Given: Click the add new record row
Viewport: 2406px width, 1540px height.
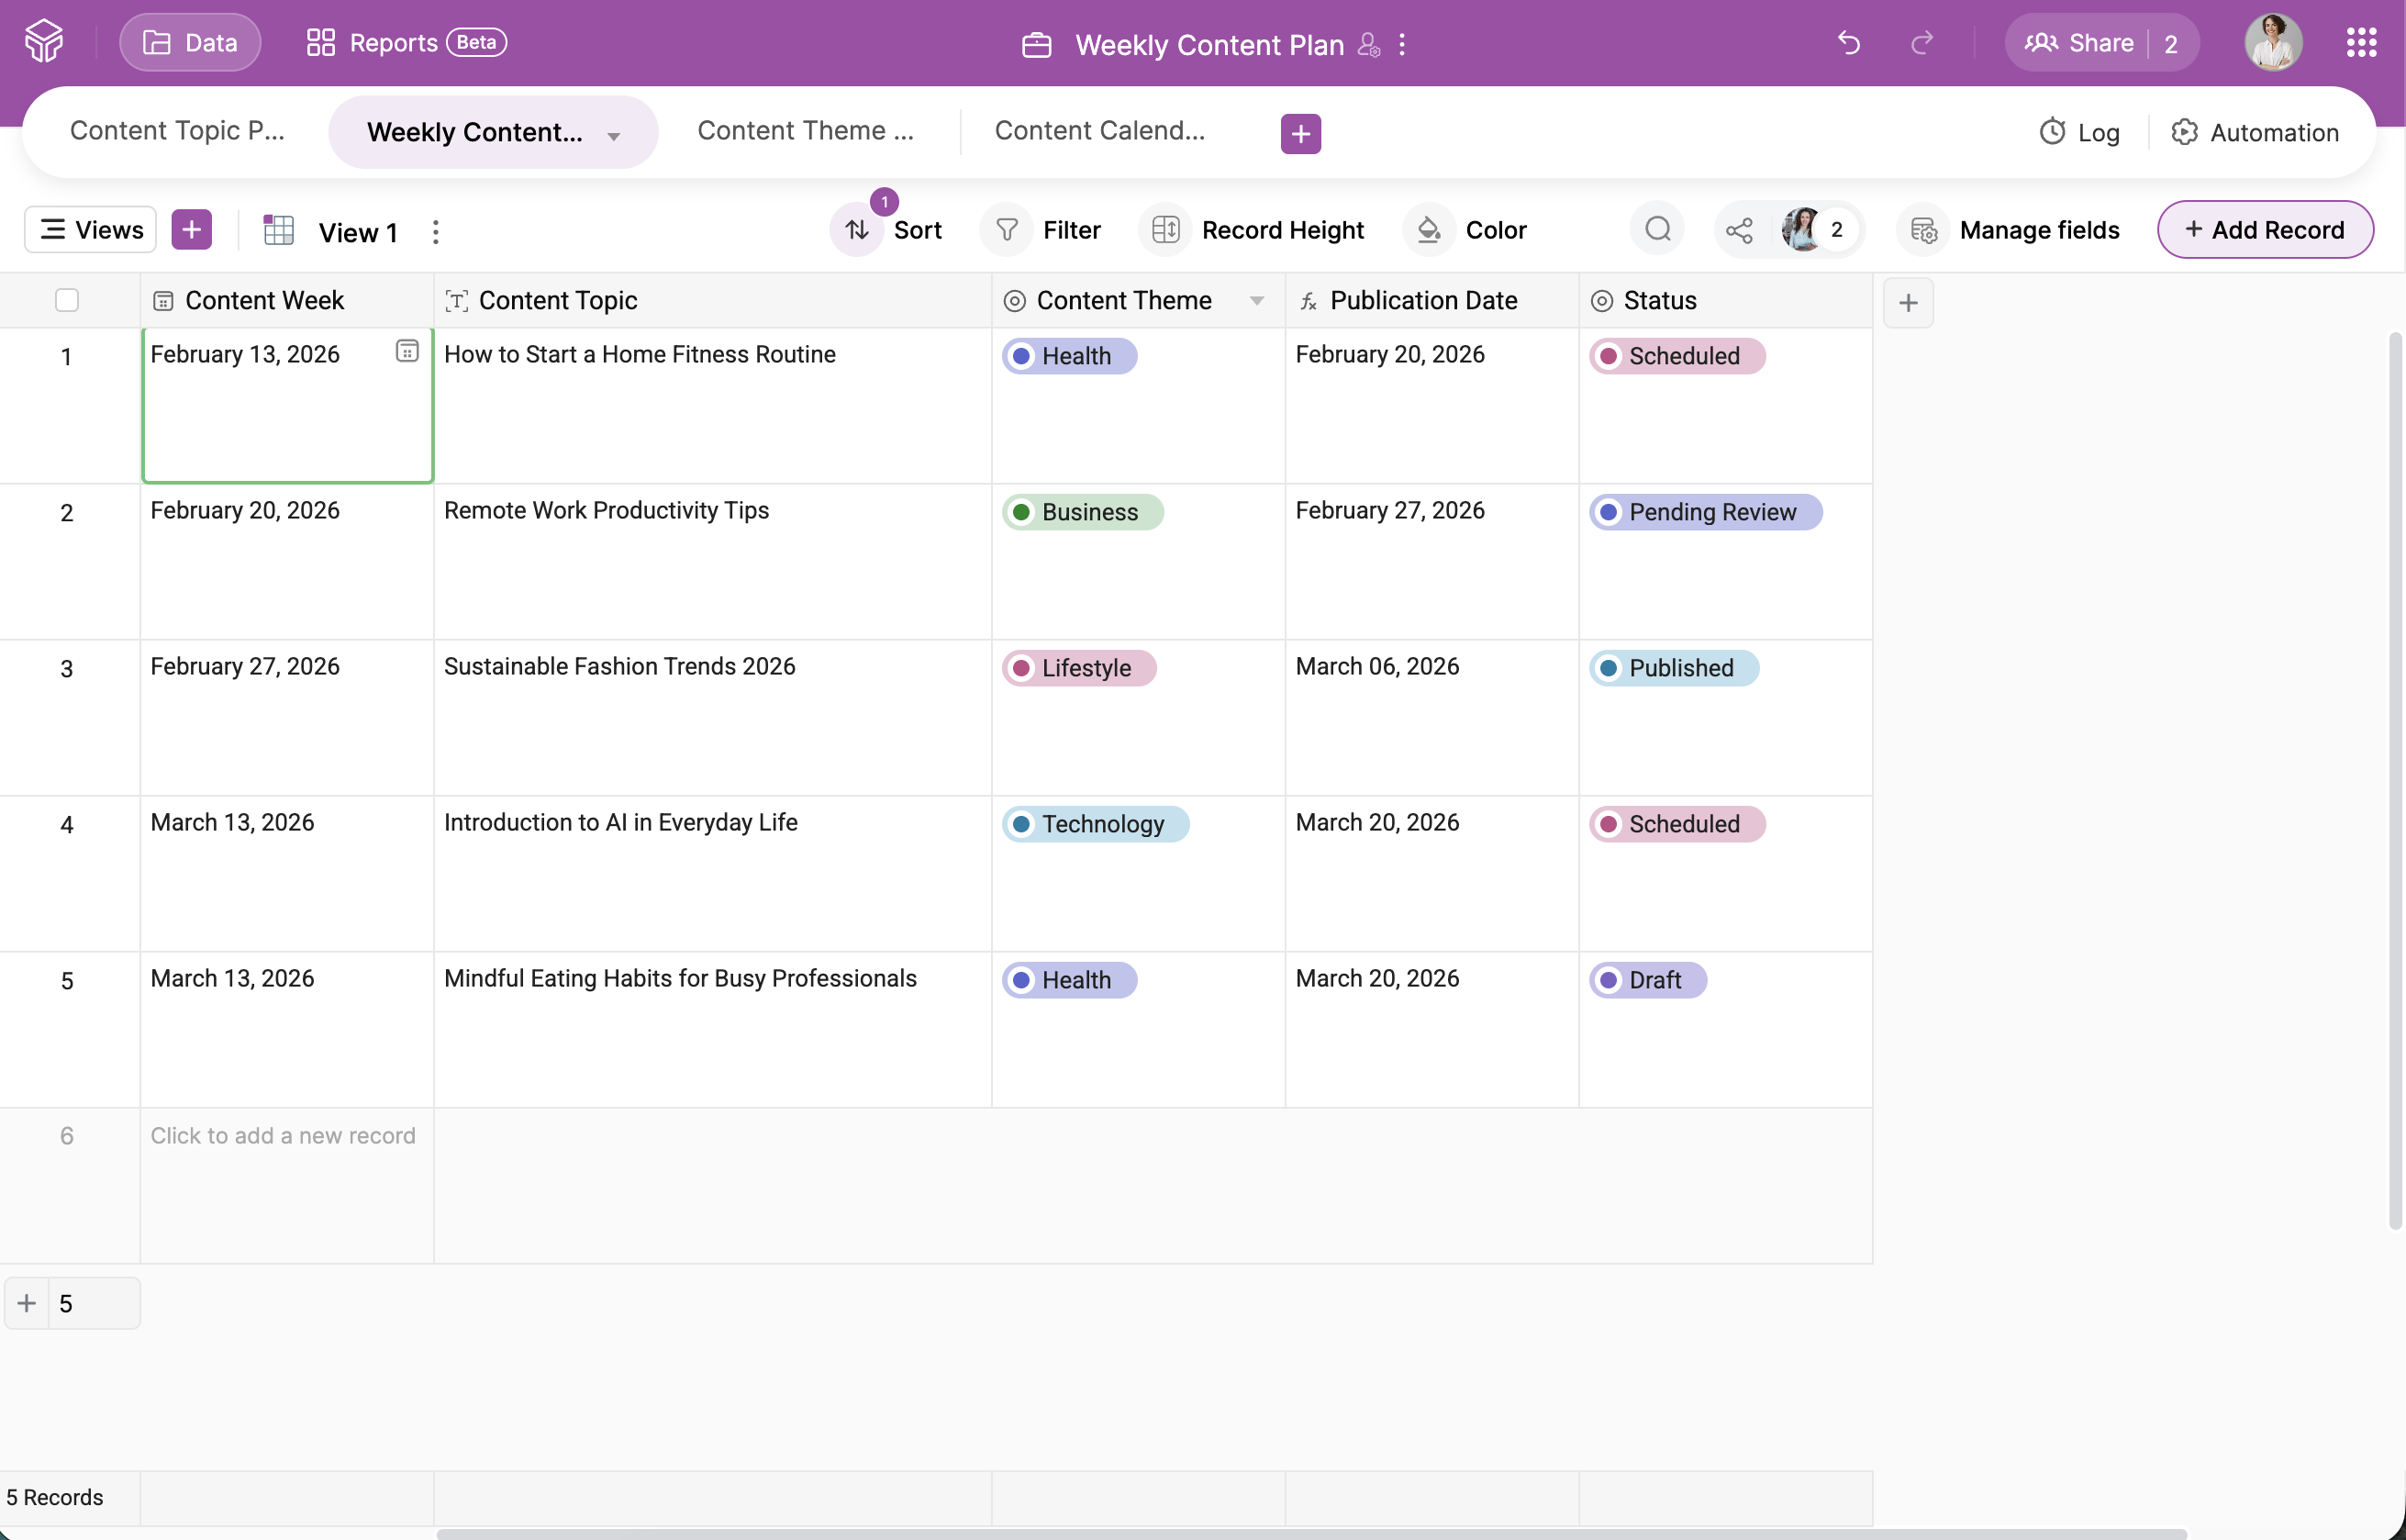Looking at the screenshot, I should click(283, 1136).
